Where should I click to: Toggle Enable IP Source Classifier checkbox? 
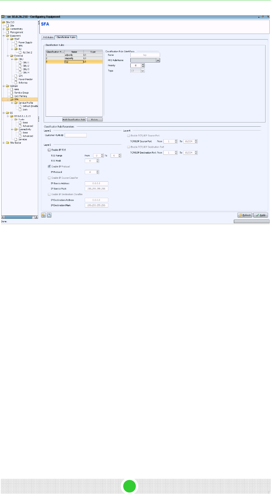coord(49,178)
